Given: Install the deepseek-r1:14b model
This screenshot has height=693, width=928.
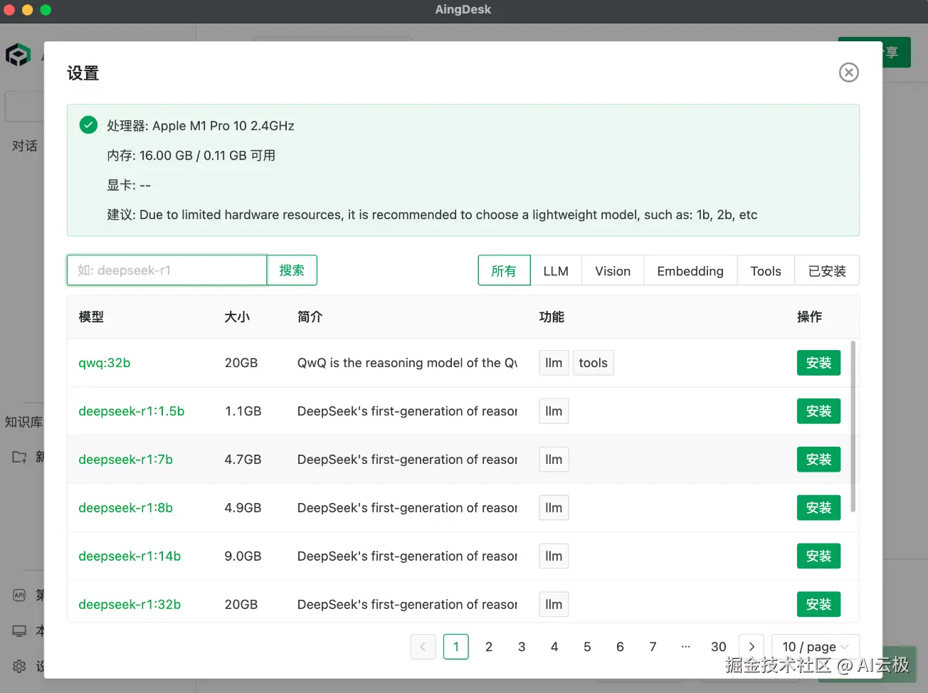Looking at the screenshot, I should click(x=818, y=556).
